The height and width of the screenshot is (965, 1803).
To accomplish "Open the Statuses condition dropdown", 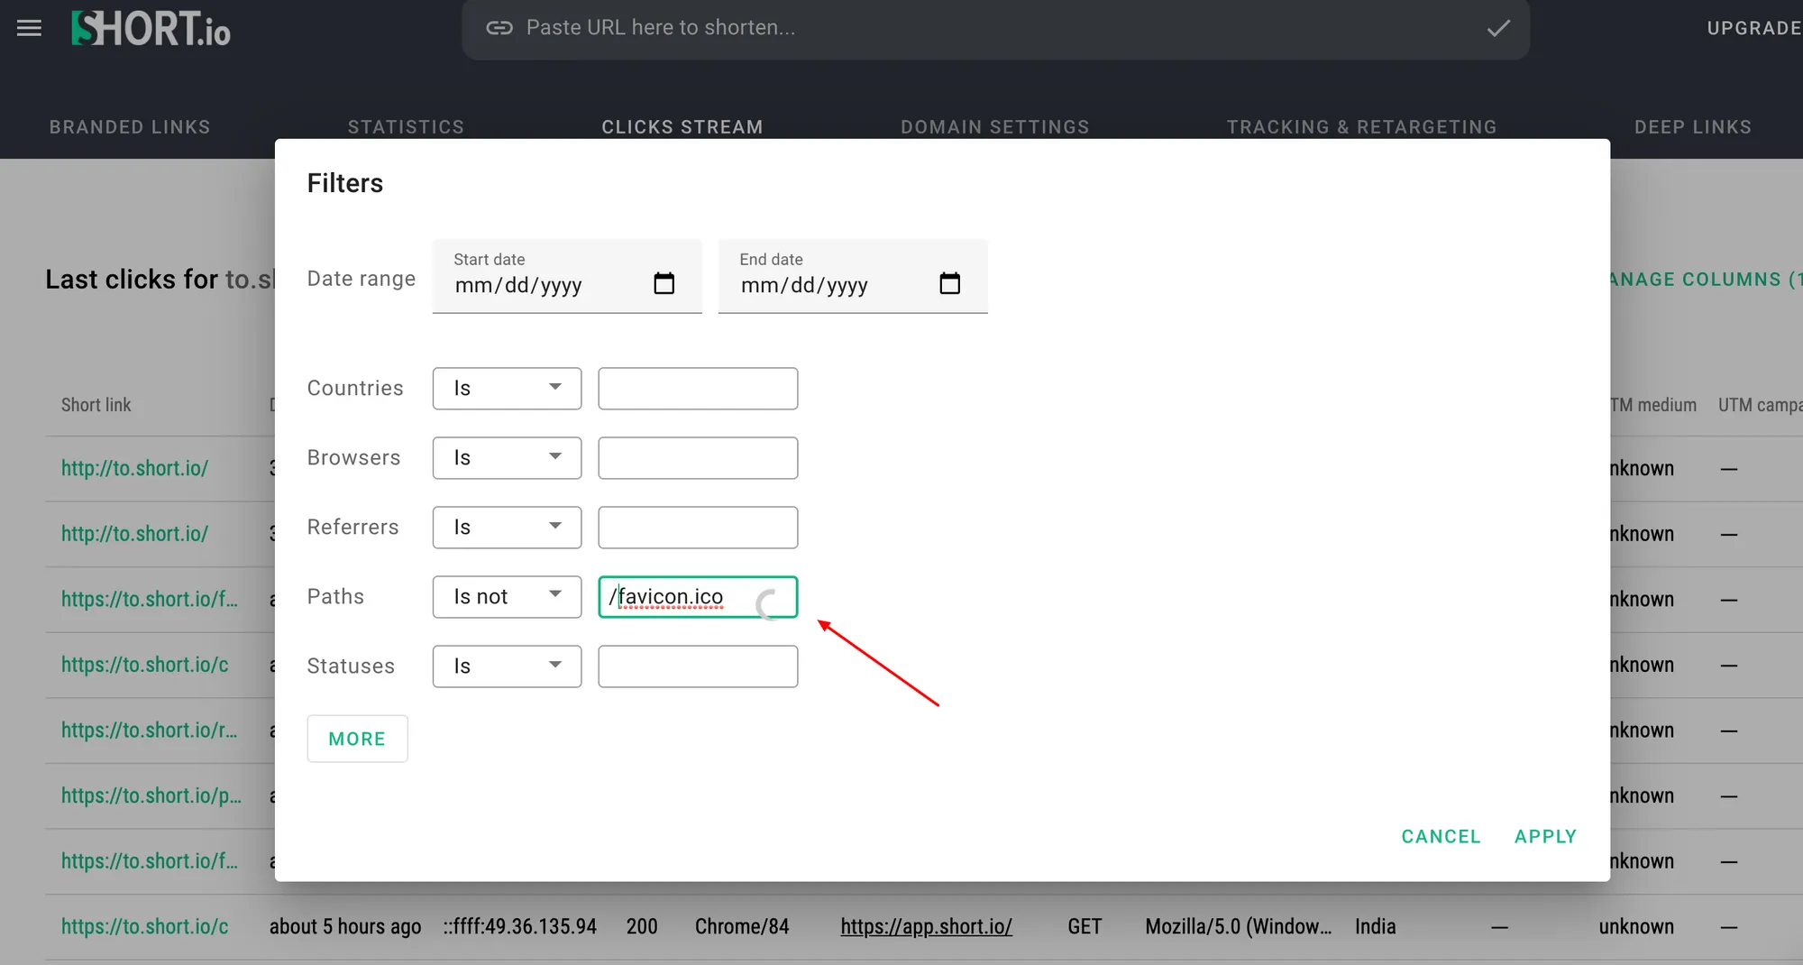I will pyautogui.click(x=507, y=666).
